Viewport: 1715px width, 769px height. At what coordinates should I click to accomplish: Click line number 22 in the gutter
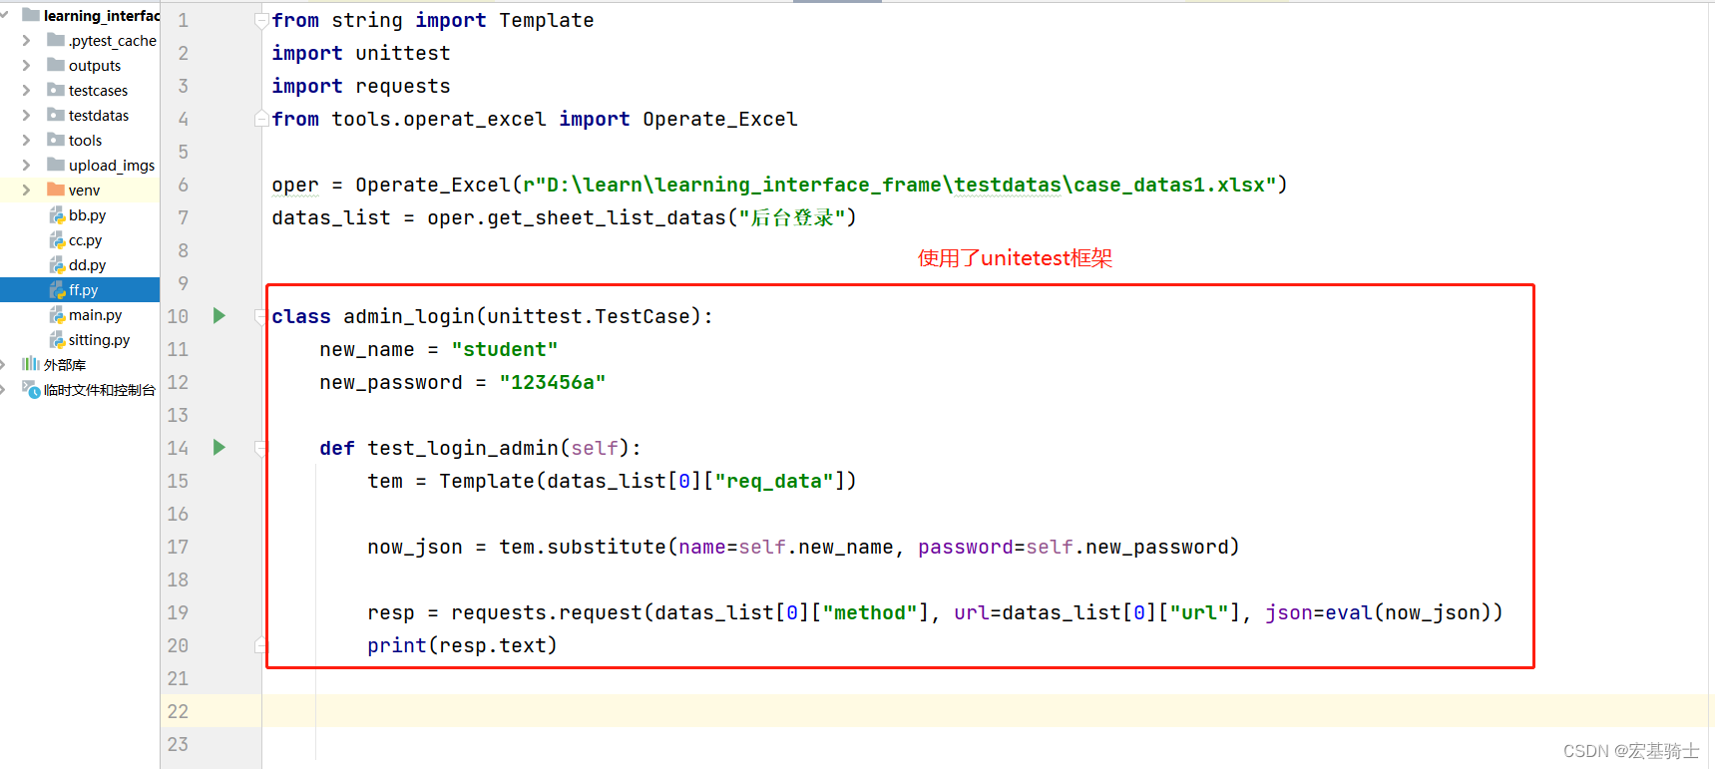coord(178,711)
